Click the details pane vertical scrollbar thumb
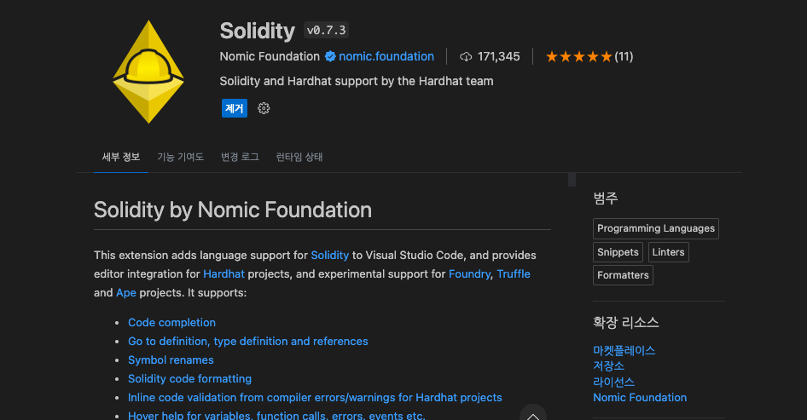 click(x=572, y=179)
